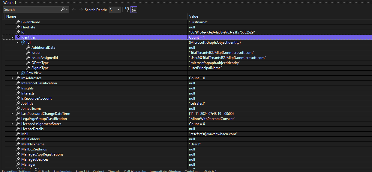
Task: Switch to the Immediate Window tab
Action: tap(165, 171)
